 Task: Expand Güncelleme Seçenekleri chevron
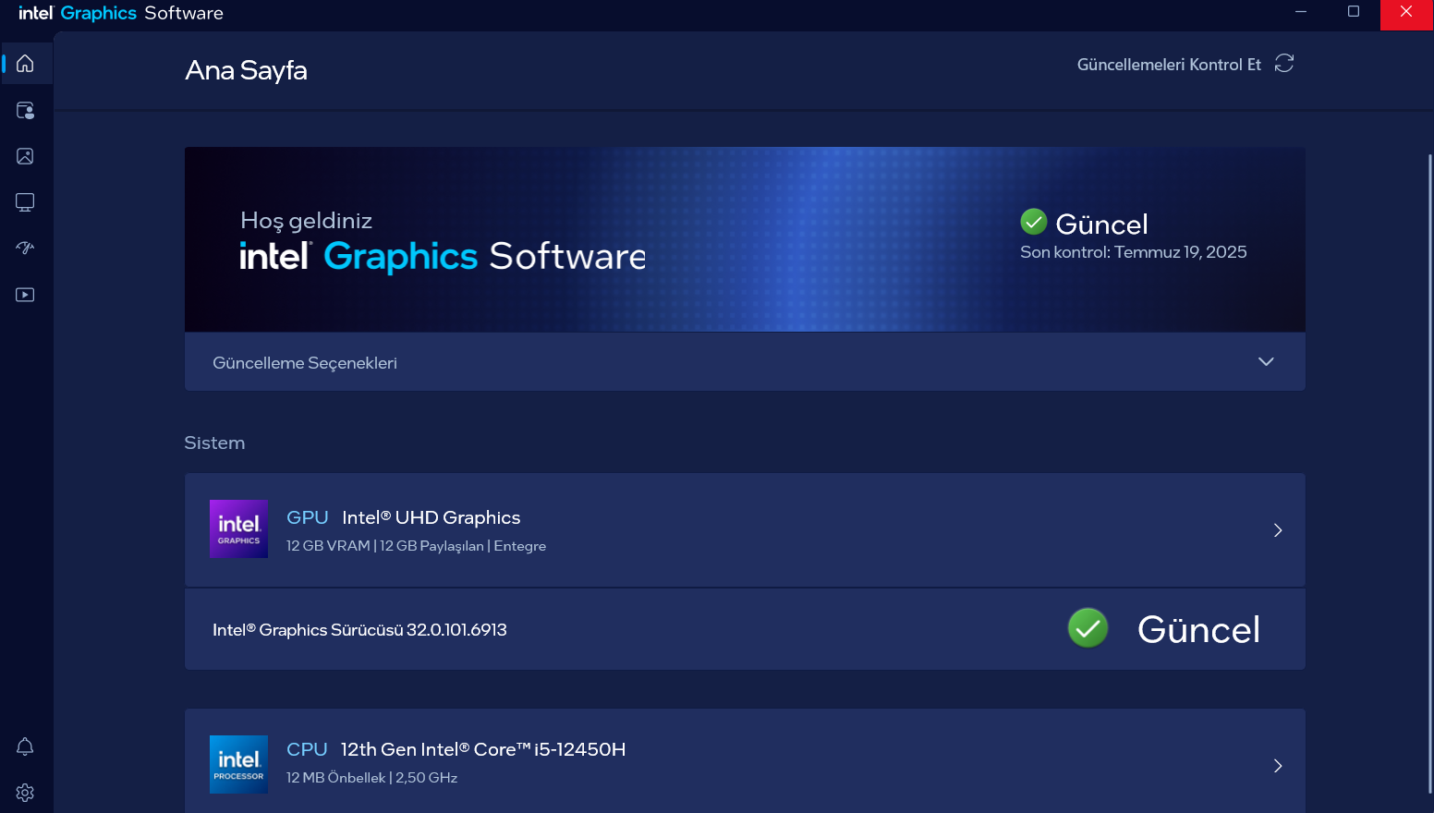(1266, 361)
